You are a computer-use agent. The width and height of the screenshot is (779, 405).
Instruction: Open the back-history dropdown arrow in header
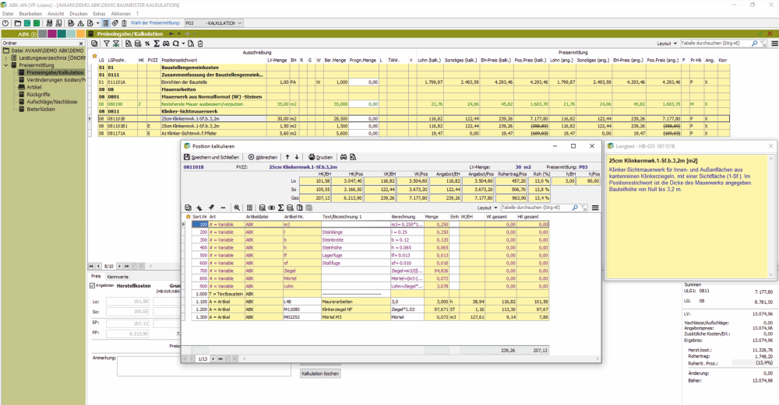[x=178, y=33]
